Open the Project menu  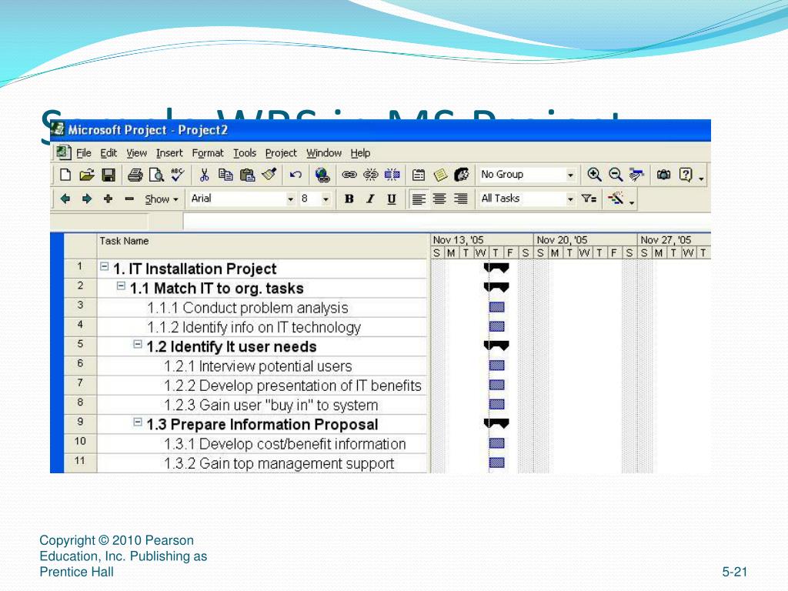(281, 153)
